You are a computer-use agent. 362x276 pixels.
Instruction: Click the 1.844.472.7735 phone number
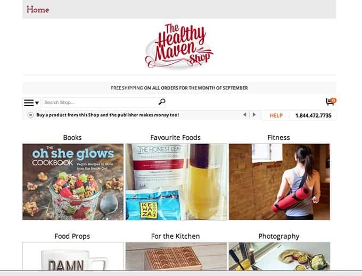coord(313,115)
